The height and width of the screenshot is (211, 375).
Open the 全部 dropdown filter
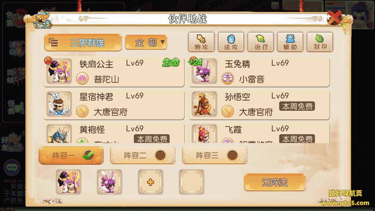[x=146, y=43]
